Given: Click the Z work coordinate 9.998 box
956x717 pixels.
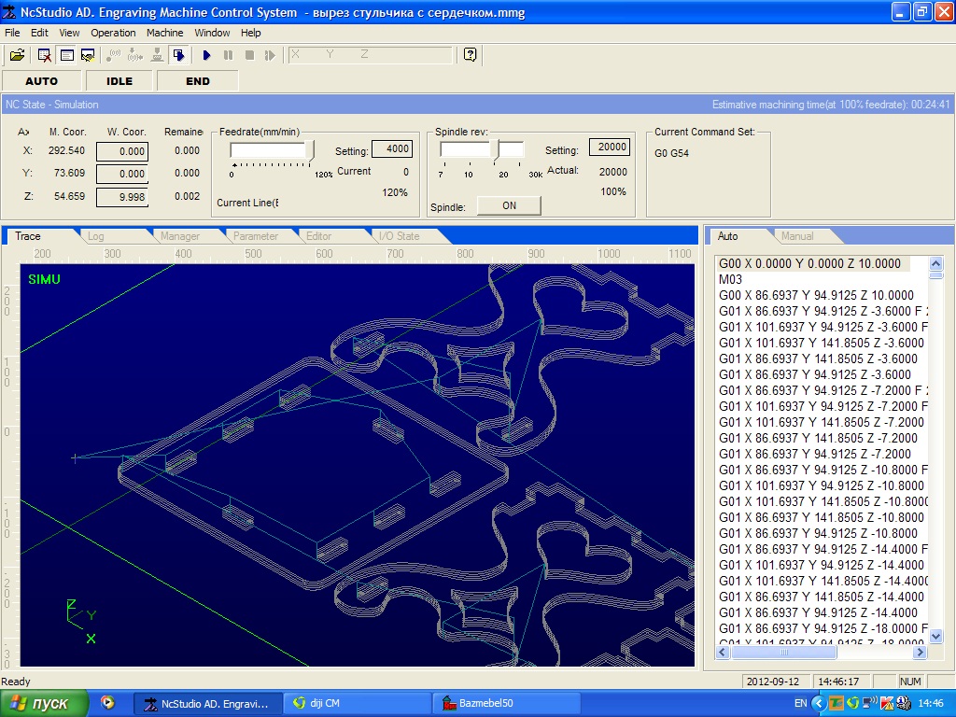Looking at the screenshot, I should pyautogui.click(x=122, y=197).
